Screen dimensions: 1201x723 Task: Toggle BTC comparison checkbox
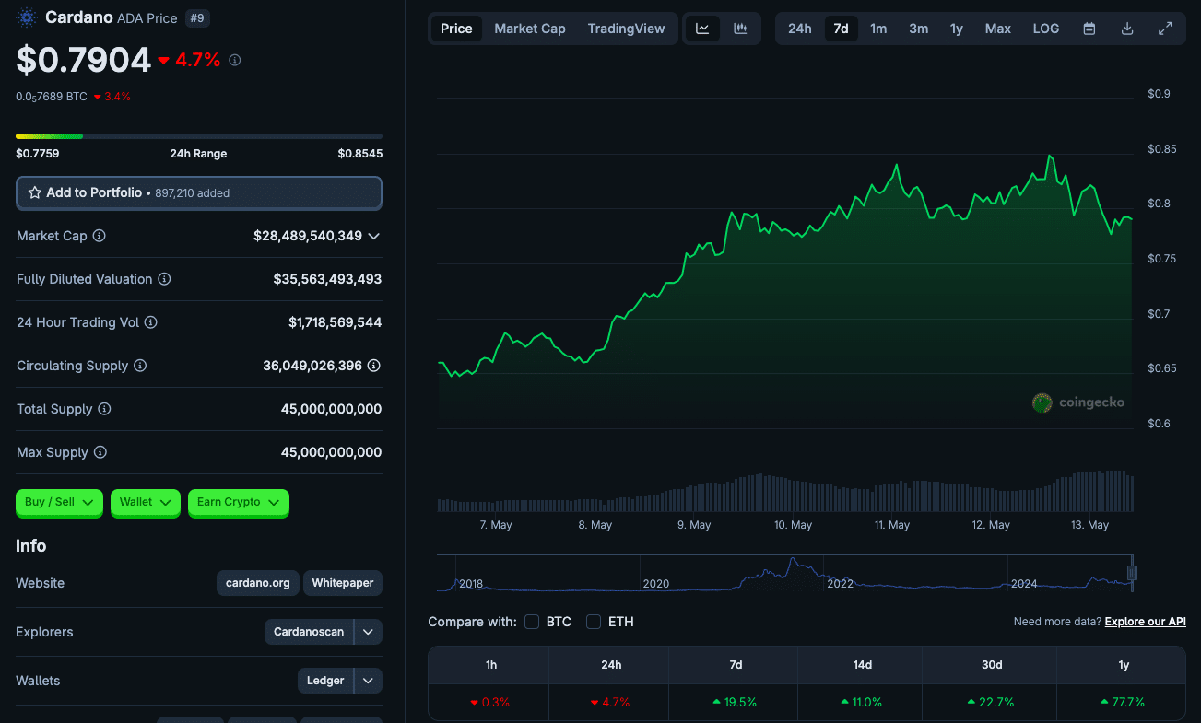[532, 622]
